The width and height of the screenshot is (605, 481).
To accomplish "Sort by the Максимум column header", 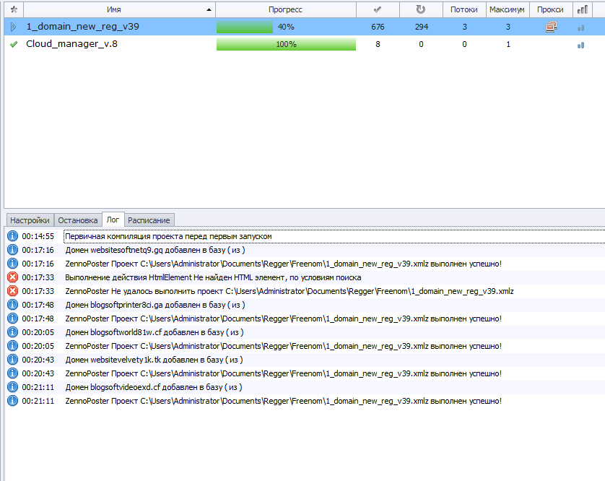I will [507, 9].
